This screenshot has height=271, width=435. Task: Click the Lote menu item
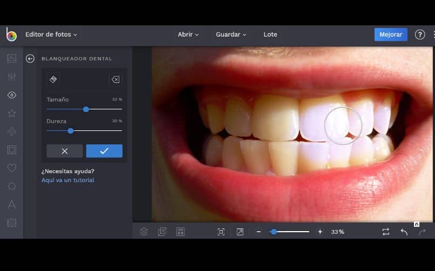click(x=270, y=34)
